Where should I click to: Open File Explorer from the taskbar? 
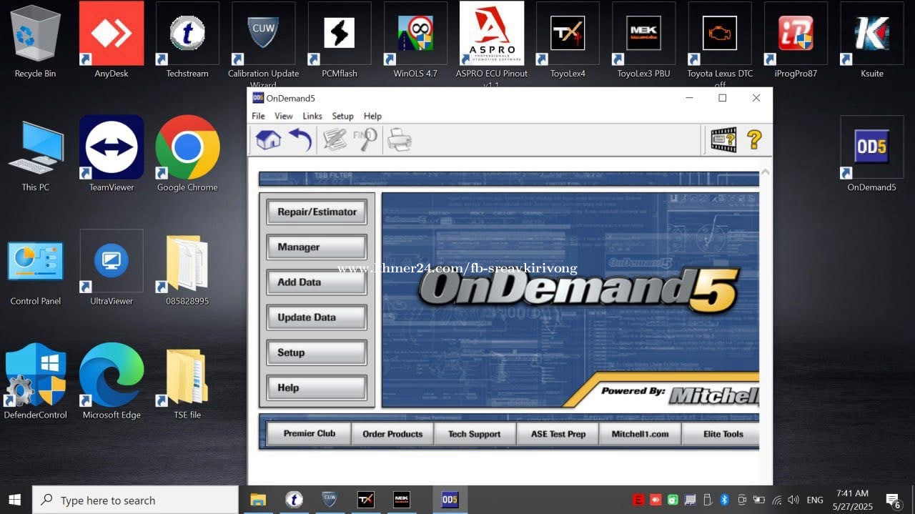pyautogui.click(x=258, y=500)
